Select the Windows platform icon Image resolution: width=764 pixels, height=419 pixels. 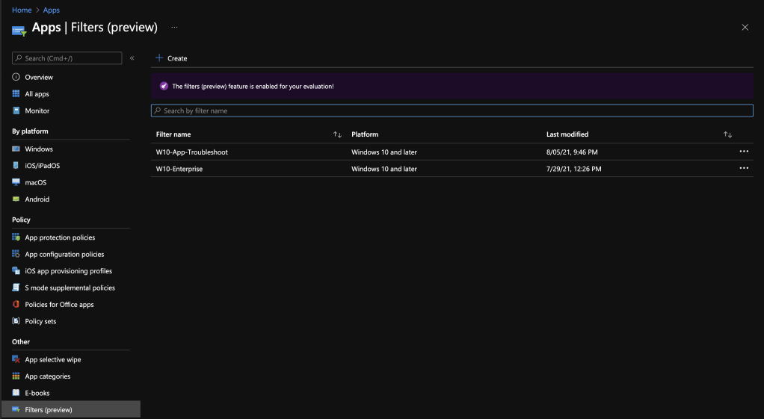coord(16,149)
